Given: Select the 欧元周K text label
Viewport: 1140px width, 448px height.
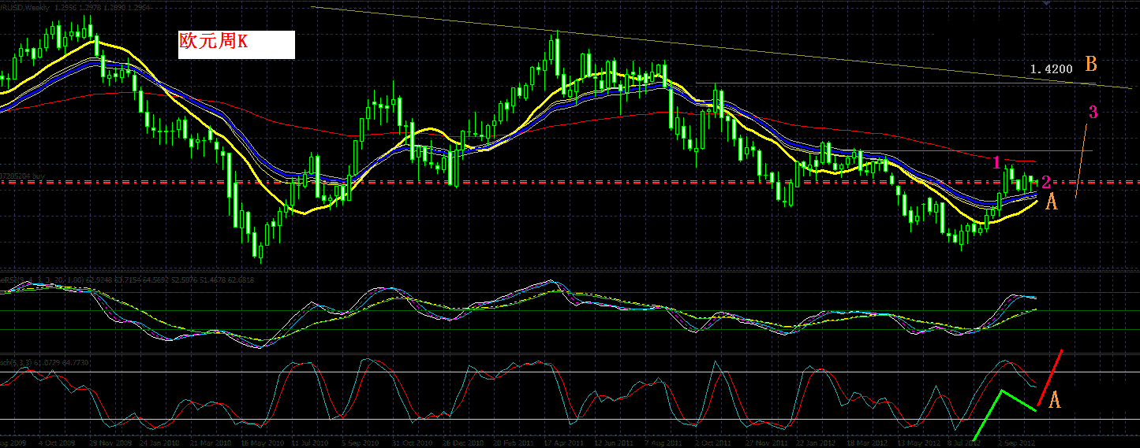Looking at the screenshot, I should click(x=215, y=42).
